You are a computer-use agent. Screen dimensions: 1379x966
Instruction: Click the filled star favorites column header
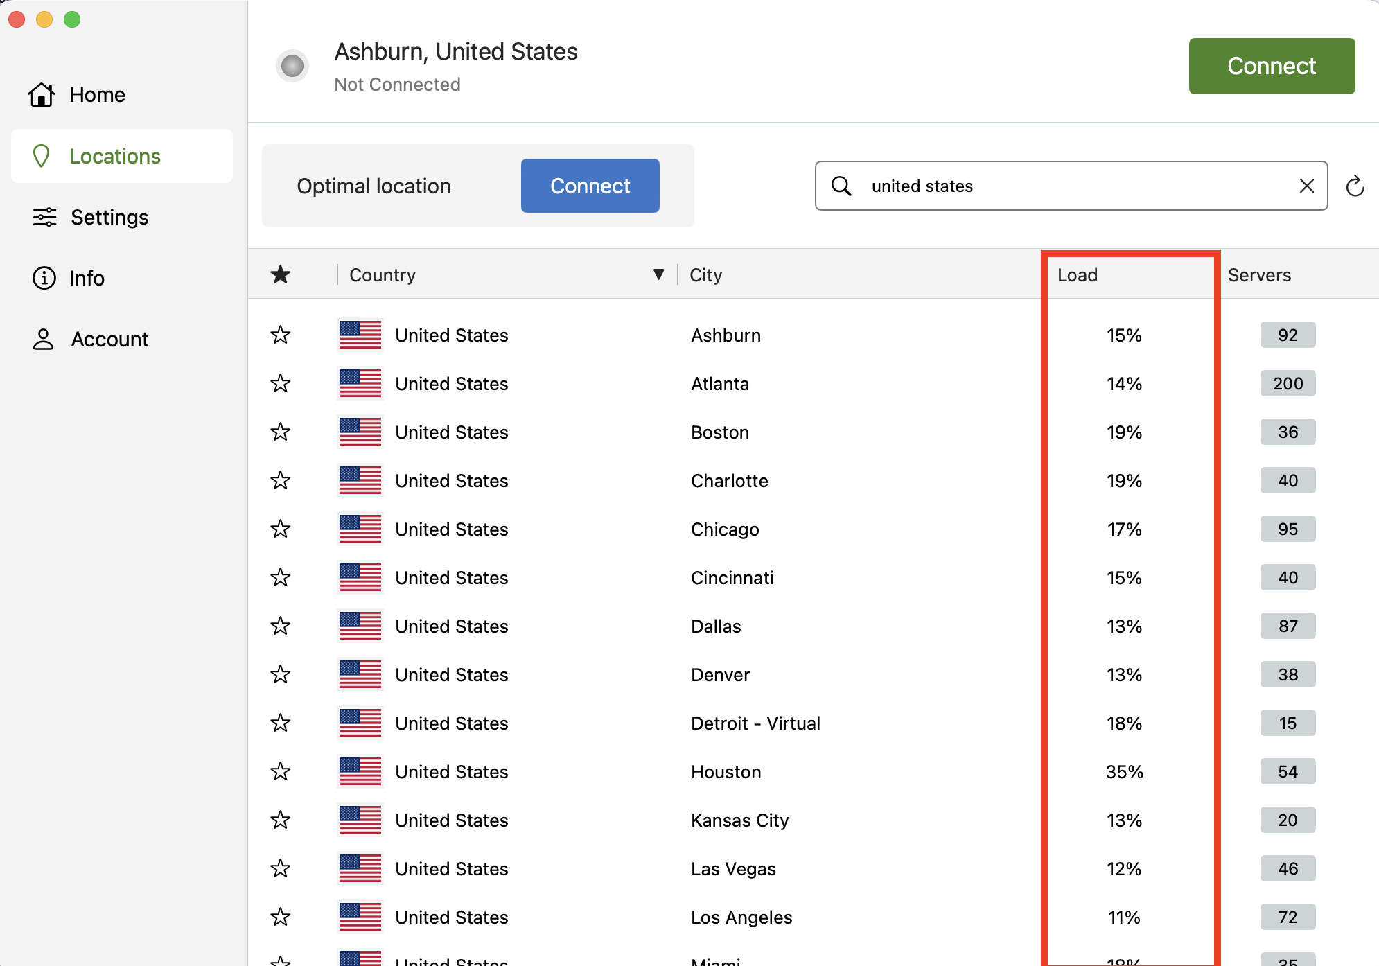pyautogui.click(x=281, y=274)
